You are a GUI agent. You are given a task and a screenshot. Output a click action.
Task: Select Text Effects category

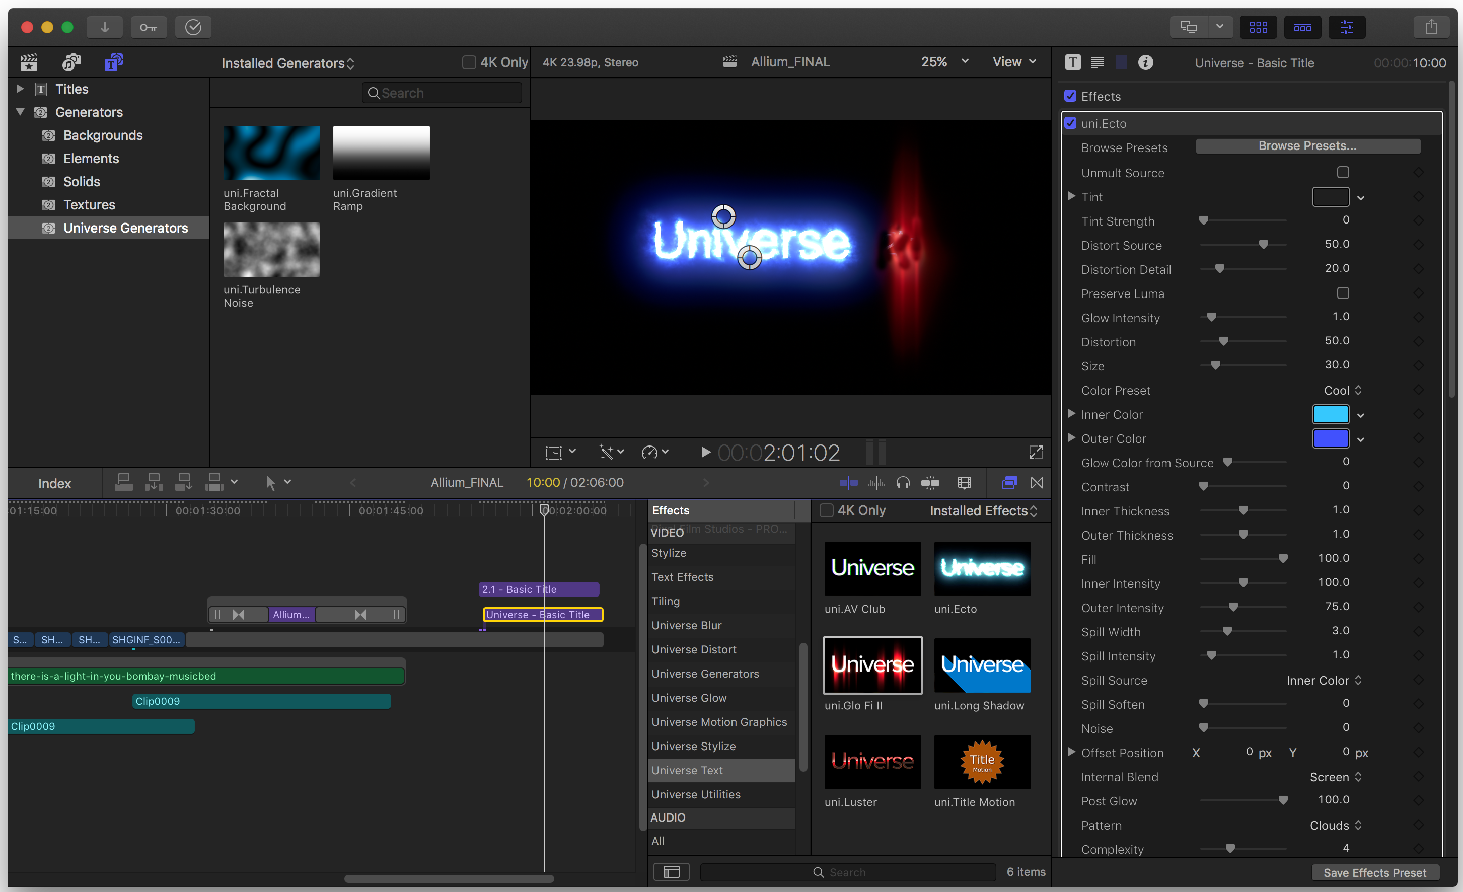(721, 577)
